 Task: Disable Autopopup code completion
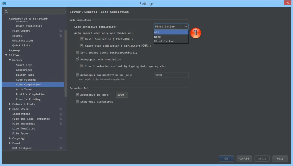(x=77, y=59)
